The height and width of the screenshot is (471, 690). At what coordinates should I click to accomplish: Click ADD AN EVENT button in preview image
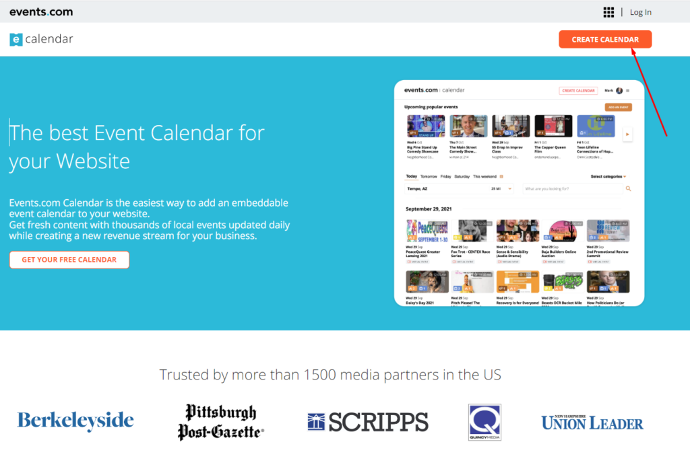click(x=619, y=107)
